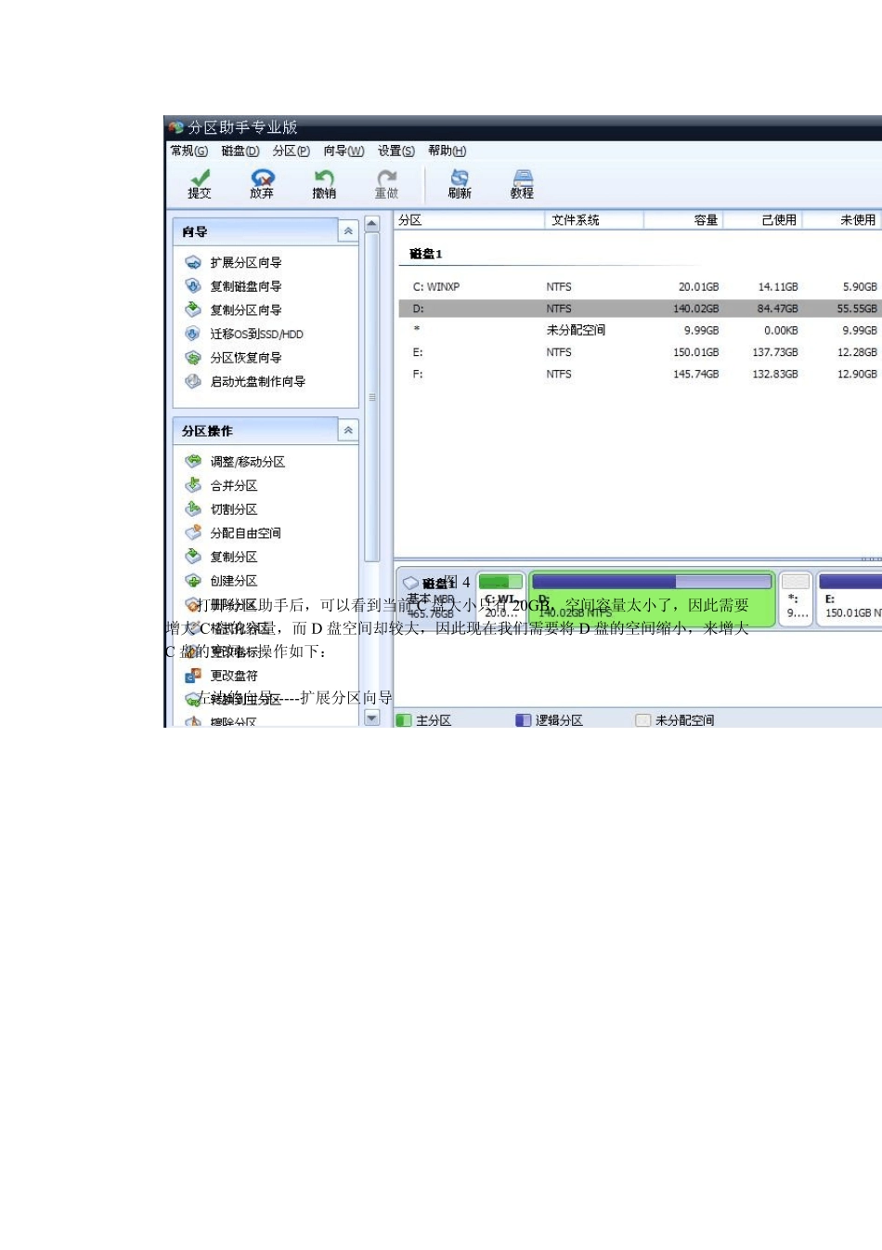Click the sidebar vertical scrollbar thumb

pos(372,397)
